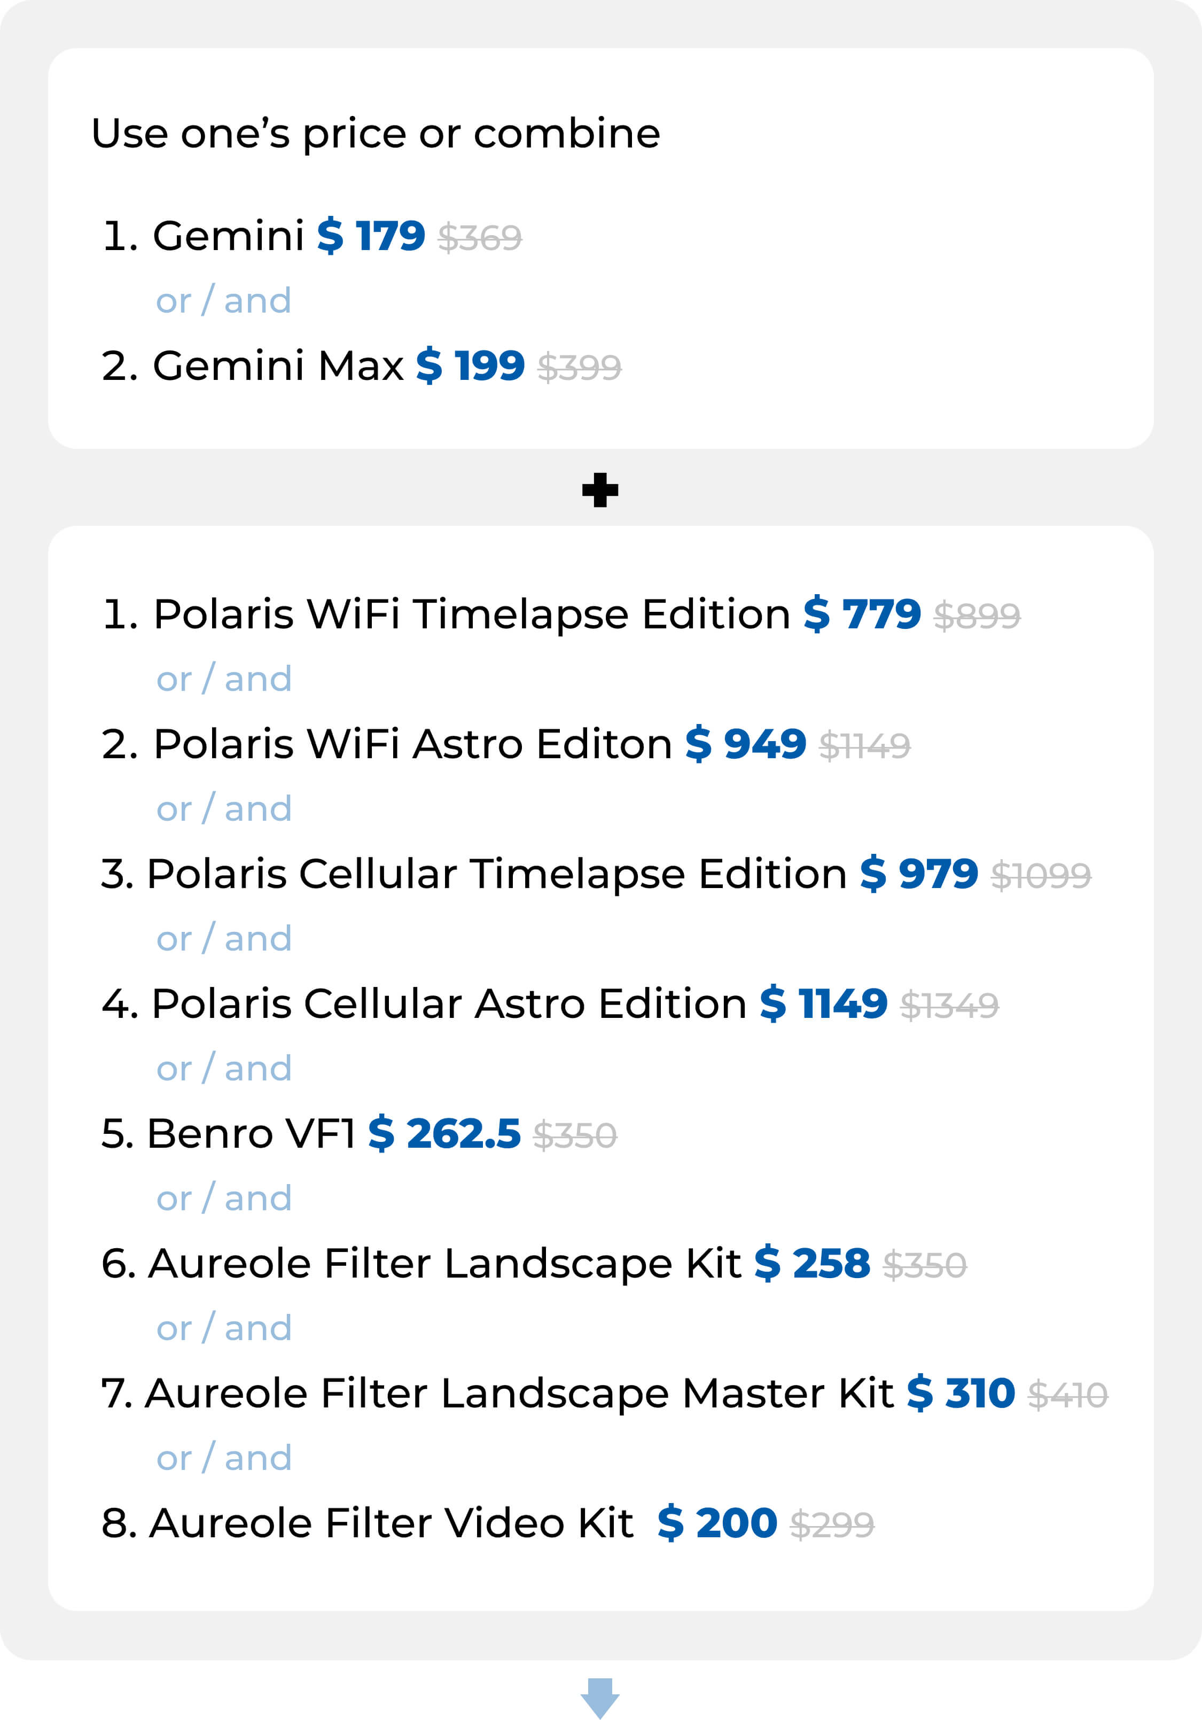Screen dimensions: 1202x1720
Task: Click the crossed-out $399 original price
Action: coord(579,368)
